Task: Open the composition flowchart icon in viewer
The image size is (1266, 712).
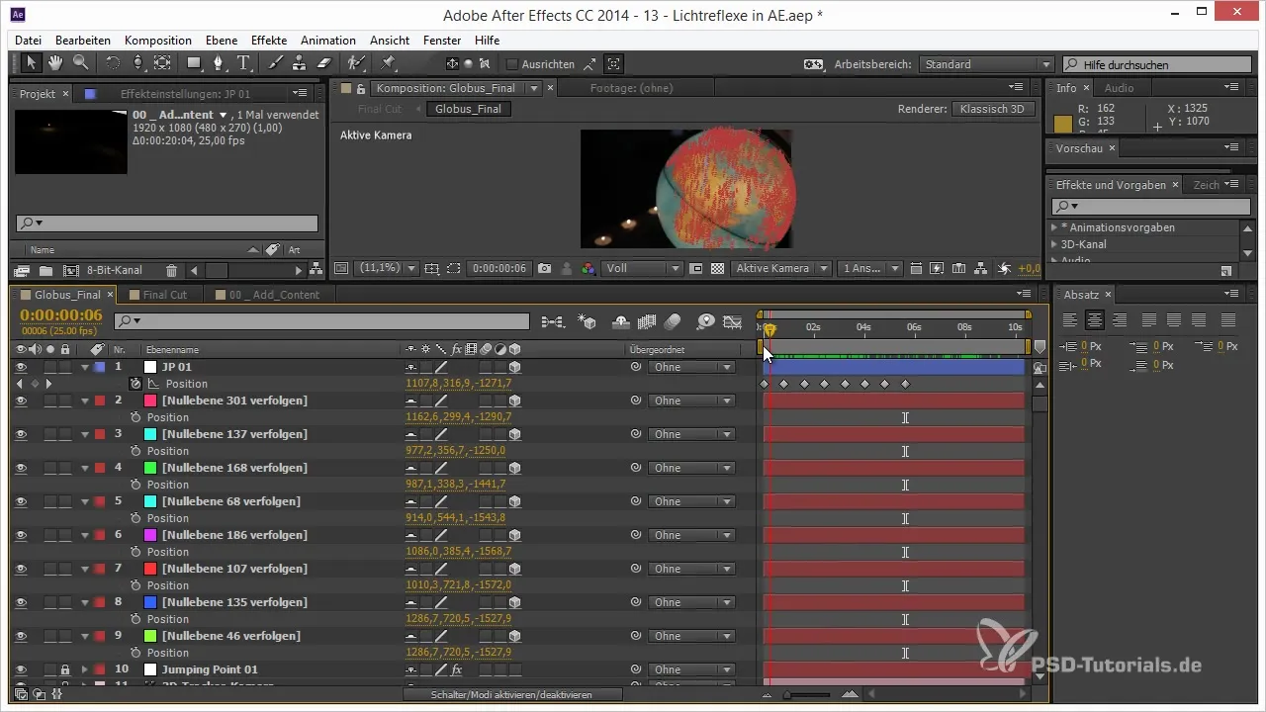Action: point(981,268)
